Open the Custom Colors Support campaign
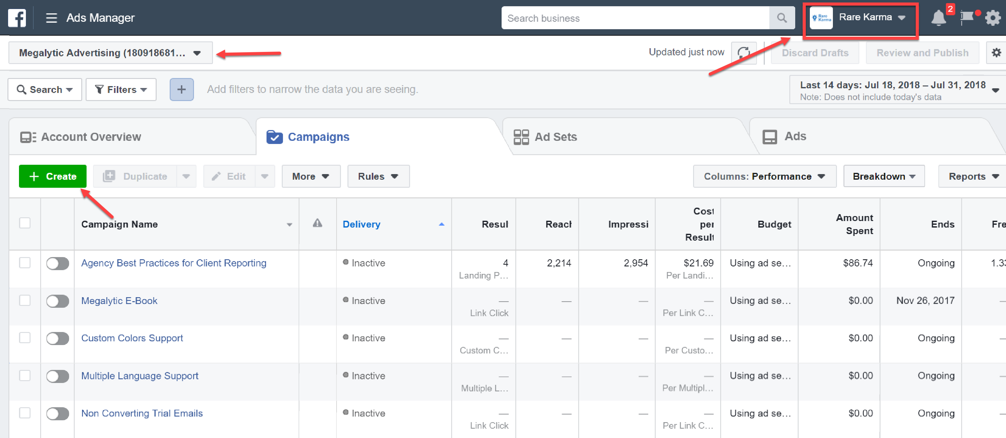Viewport: 1006px width, 438px height. [x=132, y=338]
